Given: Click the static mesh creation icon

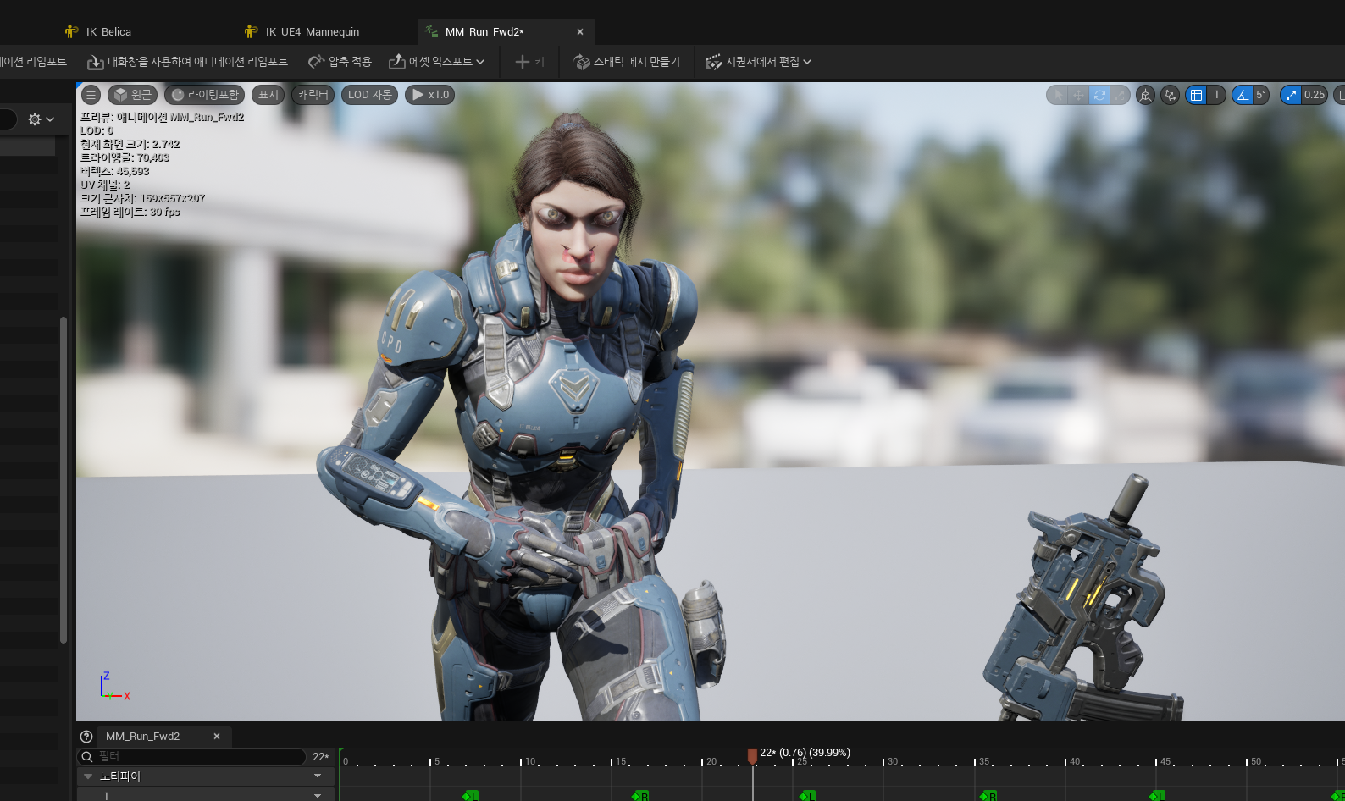Looking at the screenshot, I should [582, 62].
